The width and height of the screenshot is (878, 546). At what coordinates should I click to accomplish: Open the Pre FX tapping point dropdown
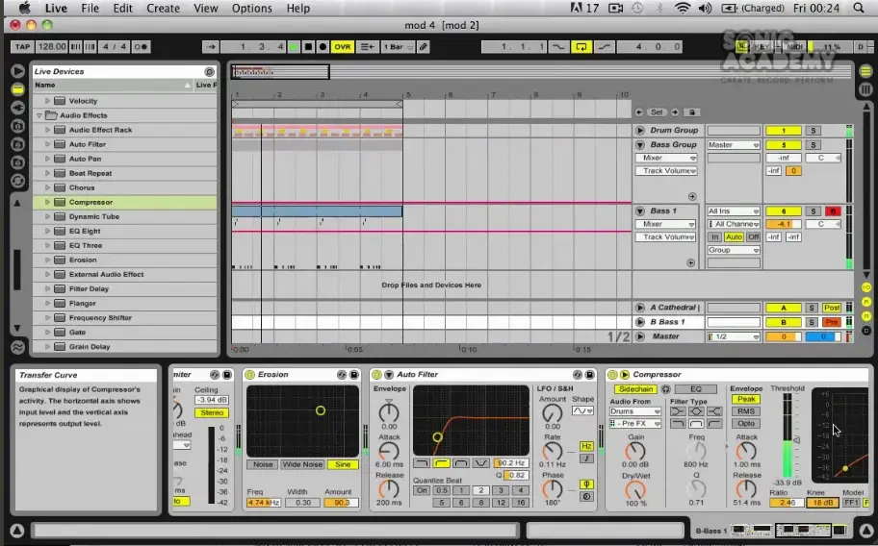tap(635, 424)
